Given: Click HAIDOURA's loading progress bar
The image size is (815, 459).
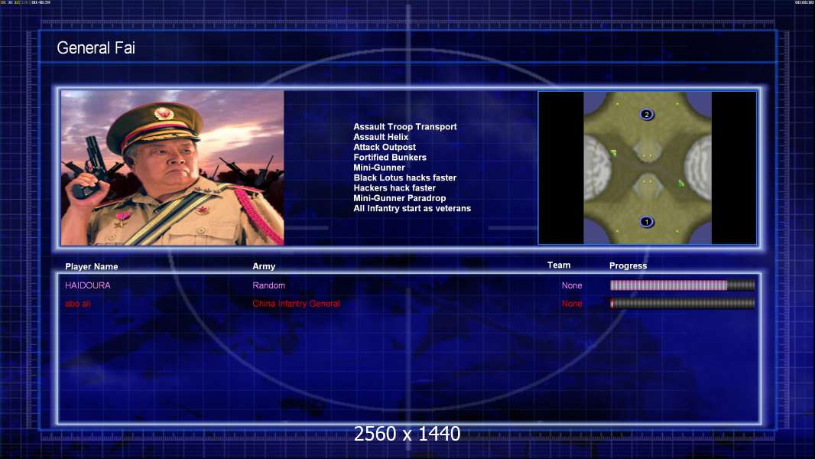Looking at the screenshot, I should [x=683, y=285].
